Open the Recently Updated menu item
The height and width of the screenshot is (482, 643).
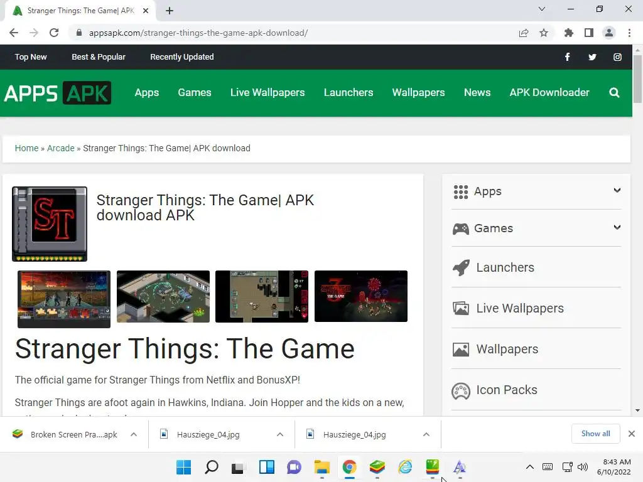181,57
